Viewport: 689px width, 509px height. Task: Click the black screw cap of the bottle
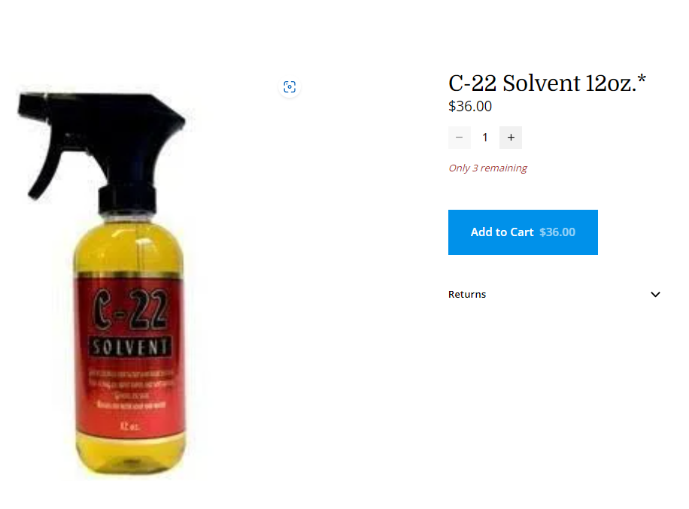[127, 200]
